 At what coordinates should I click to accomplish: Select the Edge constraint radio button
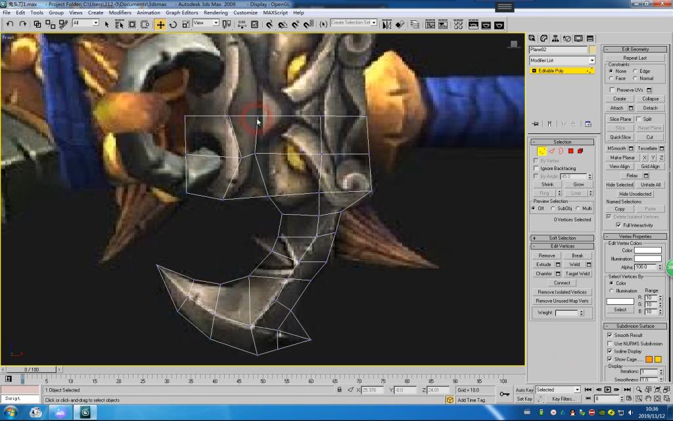pyautogui.click(x=635, y=71)
